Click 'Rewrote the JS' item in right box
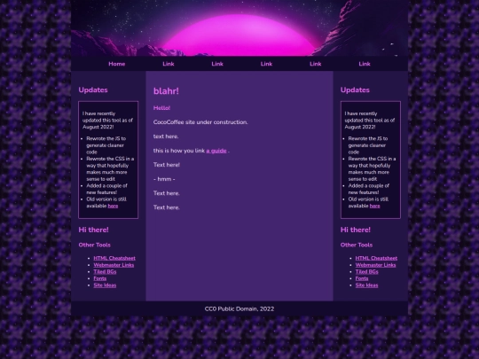479x359 pixels. pos(368,145)
